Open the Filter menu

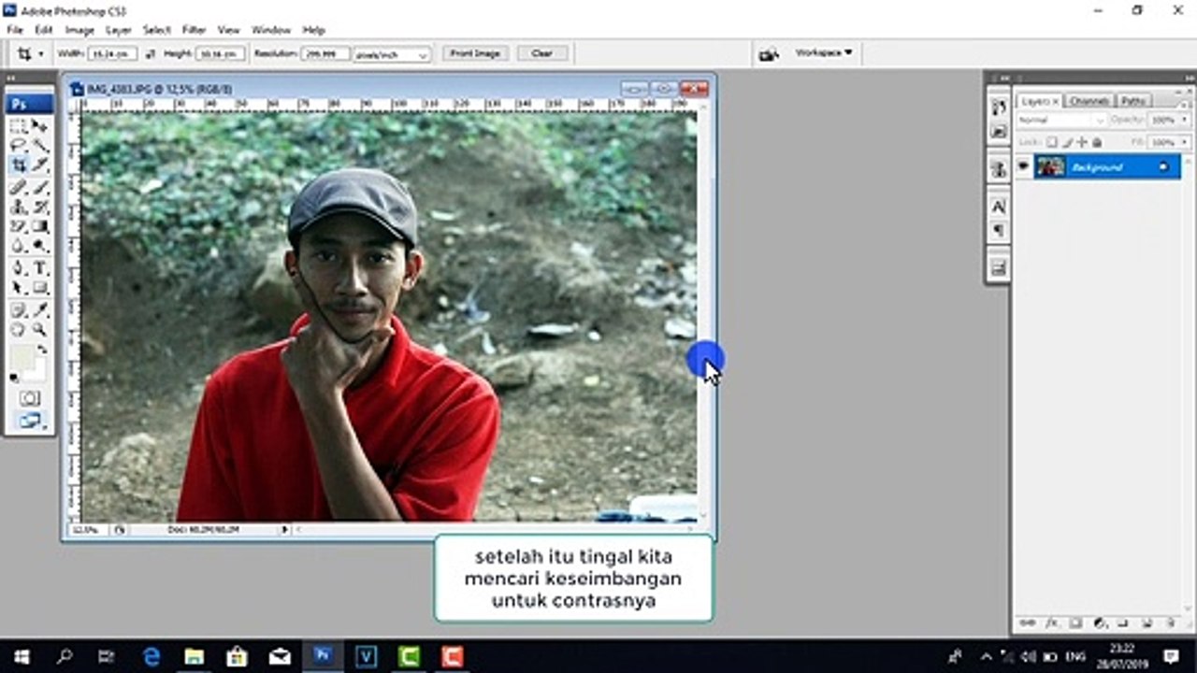[194, 30]
